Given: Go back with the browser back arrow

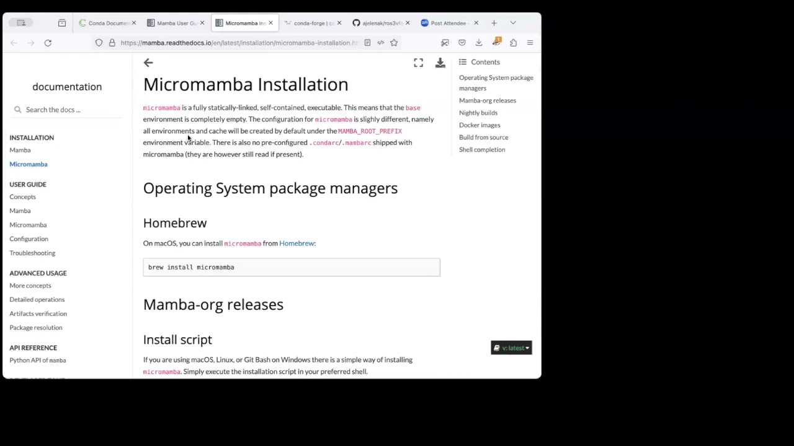Looking at the screenshot, I should (x=14, y=43).
